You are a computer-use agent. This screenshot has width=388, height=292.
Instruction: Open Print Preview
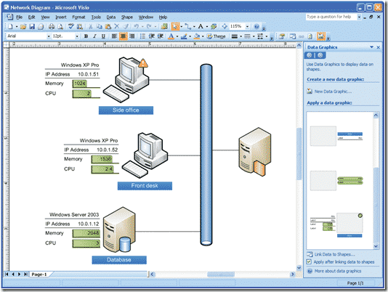[60, 26]
